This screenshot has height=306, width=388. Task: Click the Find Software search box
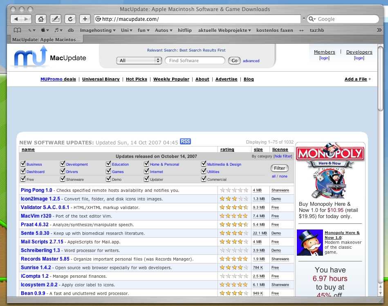click(195, 61)
